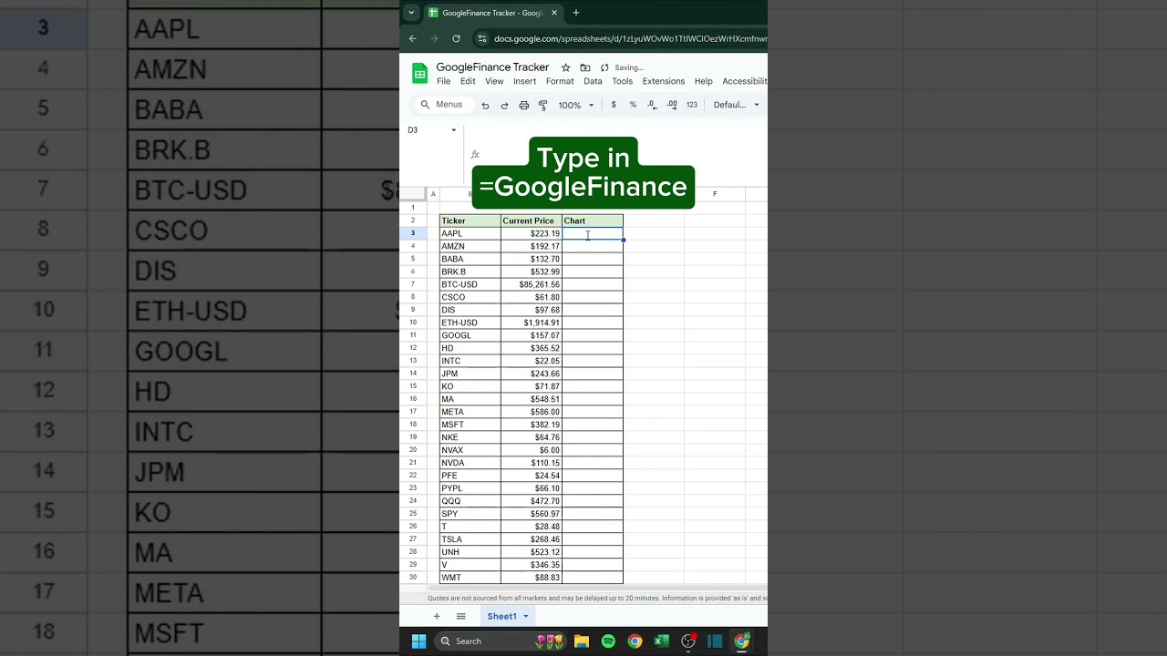The image size is (1167, 656).
Task: Select the $532.99 BRK.B price cell
Action: (x=532, y=272)
